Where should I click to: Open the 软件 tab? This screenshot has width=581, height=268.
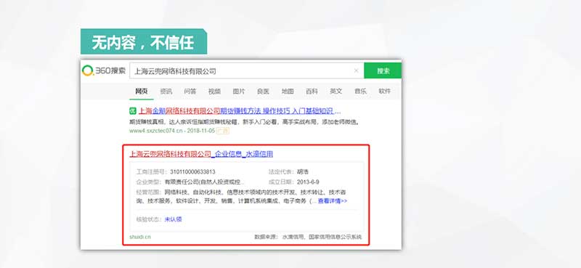point(385,92)
